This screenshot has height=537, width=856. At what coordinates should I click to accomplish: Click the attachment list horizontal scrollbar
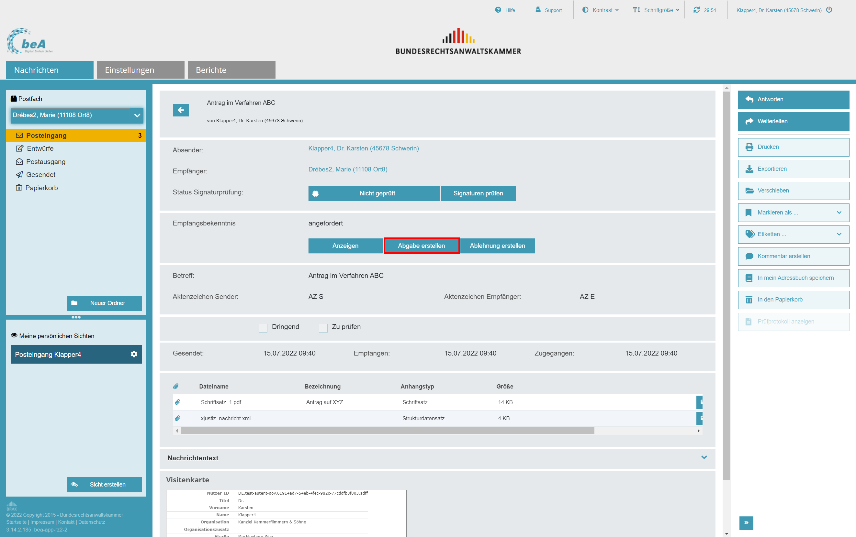pyautogui.click(x=387, y=431)
